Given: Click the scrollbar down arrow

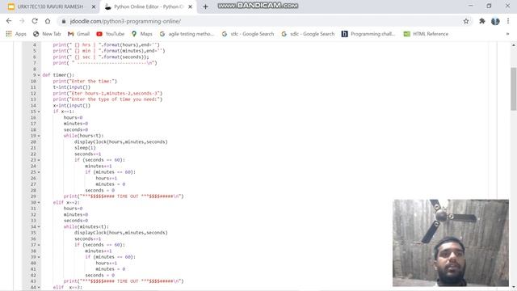Looking at the screenshot, I should 514,288.
